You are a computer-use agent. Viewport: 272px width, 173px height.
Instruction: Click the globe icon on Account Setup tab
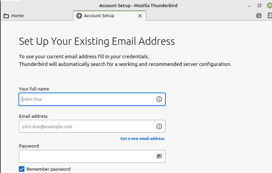point(79,16)
